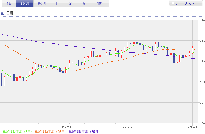Click the window icon on テクニカルチャート
This screenshot has height=134, width=205.
tap(173, 3)
